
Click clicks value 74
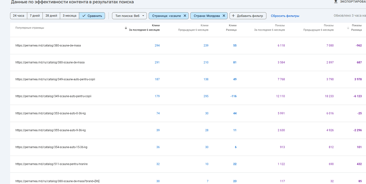click(158, 113)
